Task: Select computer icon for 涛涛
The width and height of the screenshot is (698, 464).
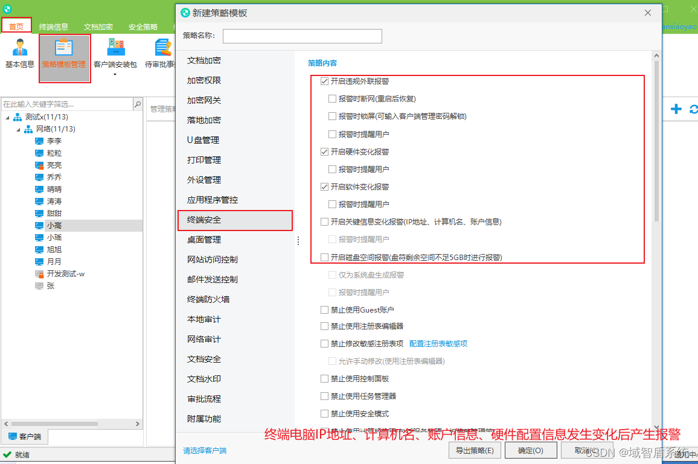Action: 39,202
